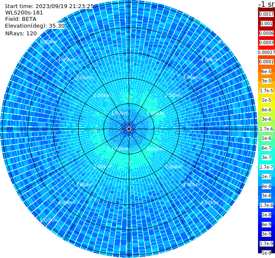Click the 3e-7 colorbar tick
The height and width of the screenshot is (258, 275).
click(x=266, y=157)
